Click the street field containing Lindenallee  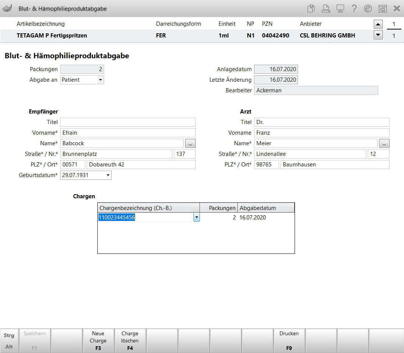click(310, 154)
